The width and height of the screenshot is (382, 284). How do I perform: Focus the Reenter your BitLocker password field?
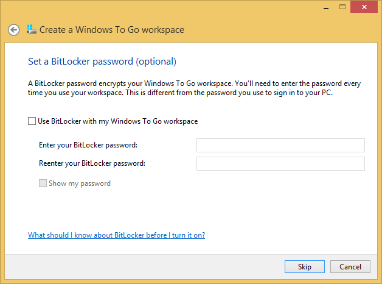pyautogui.click(x=280, y=163)
